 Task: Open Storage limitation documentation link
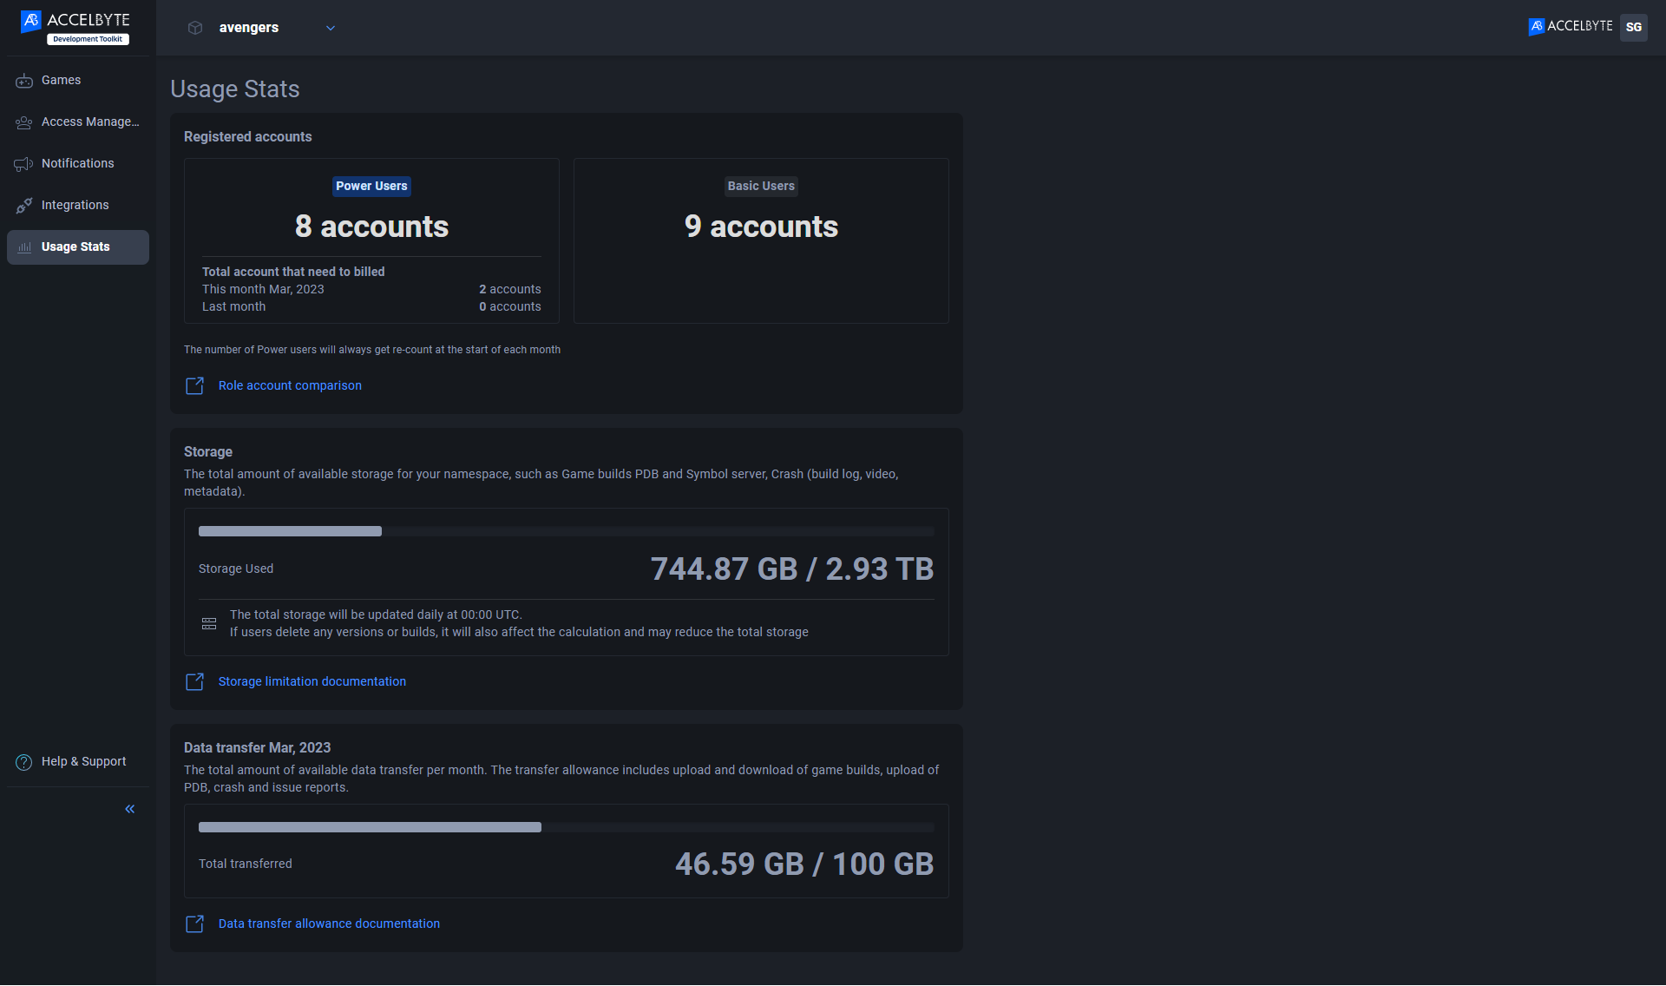(x=312, y=681)
